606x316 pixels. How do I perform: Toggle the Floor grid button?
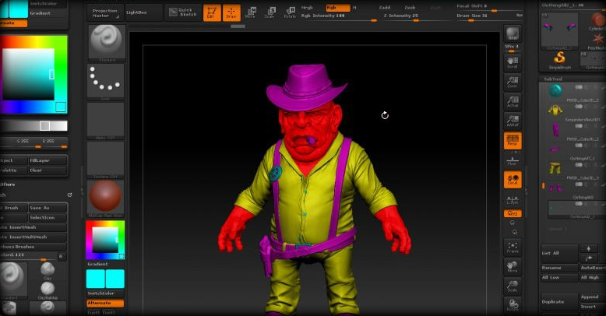[x=513, y=160]
